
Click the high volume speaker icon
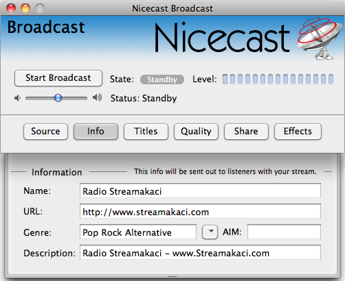pyautogui.click(x=97, y=98)
